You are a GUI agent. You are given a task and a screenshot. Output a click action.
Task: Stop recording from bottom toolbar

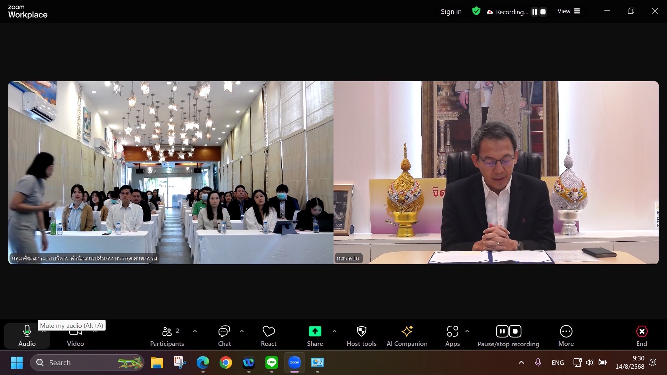coord(515,331)
